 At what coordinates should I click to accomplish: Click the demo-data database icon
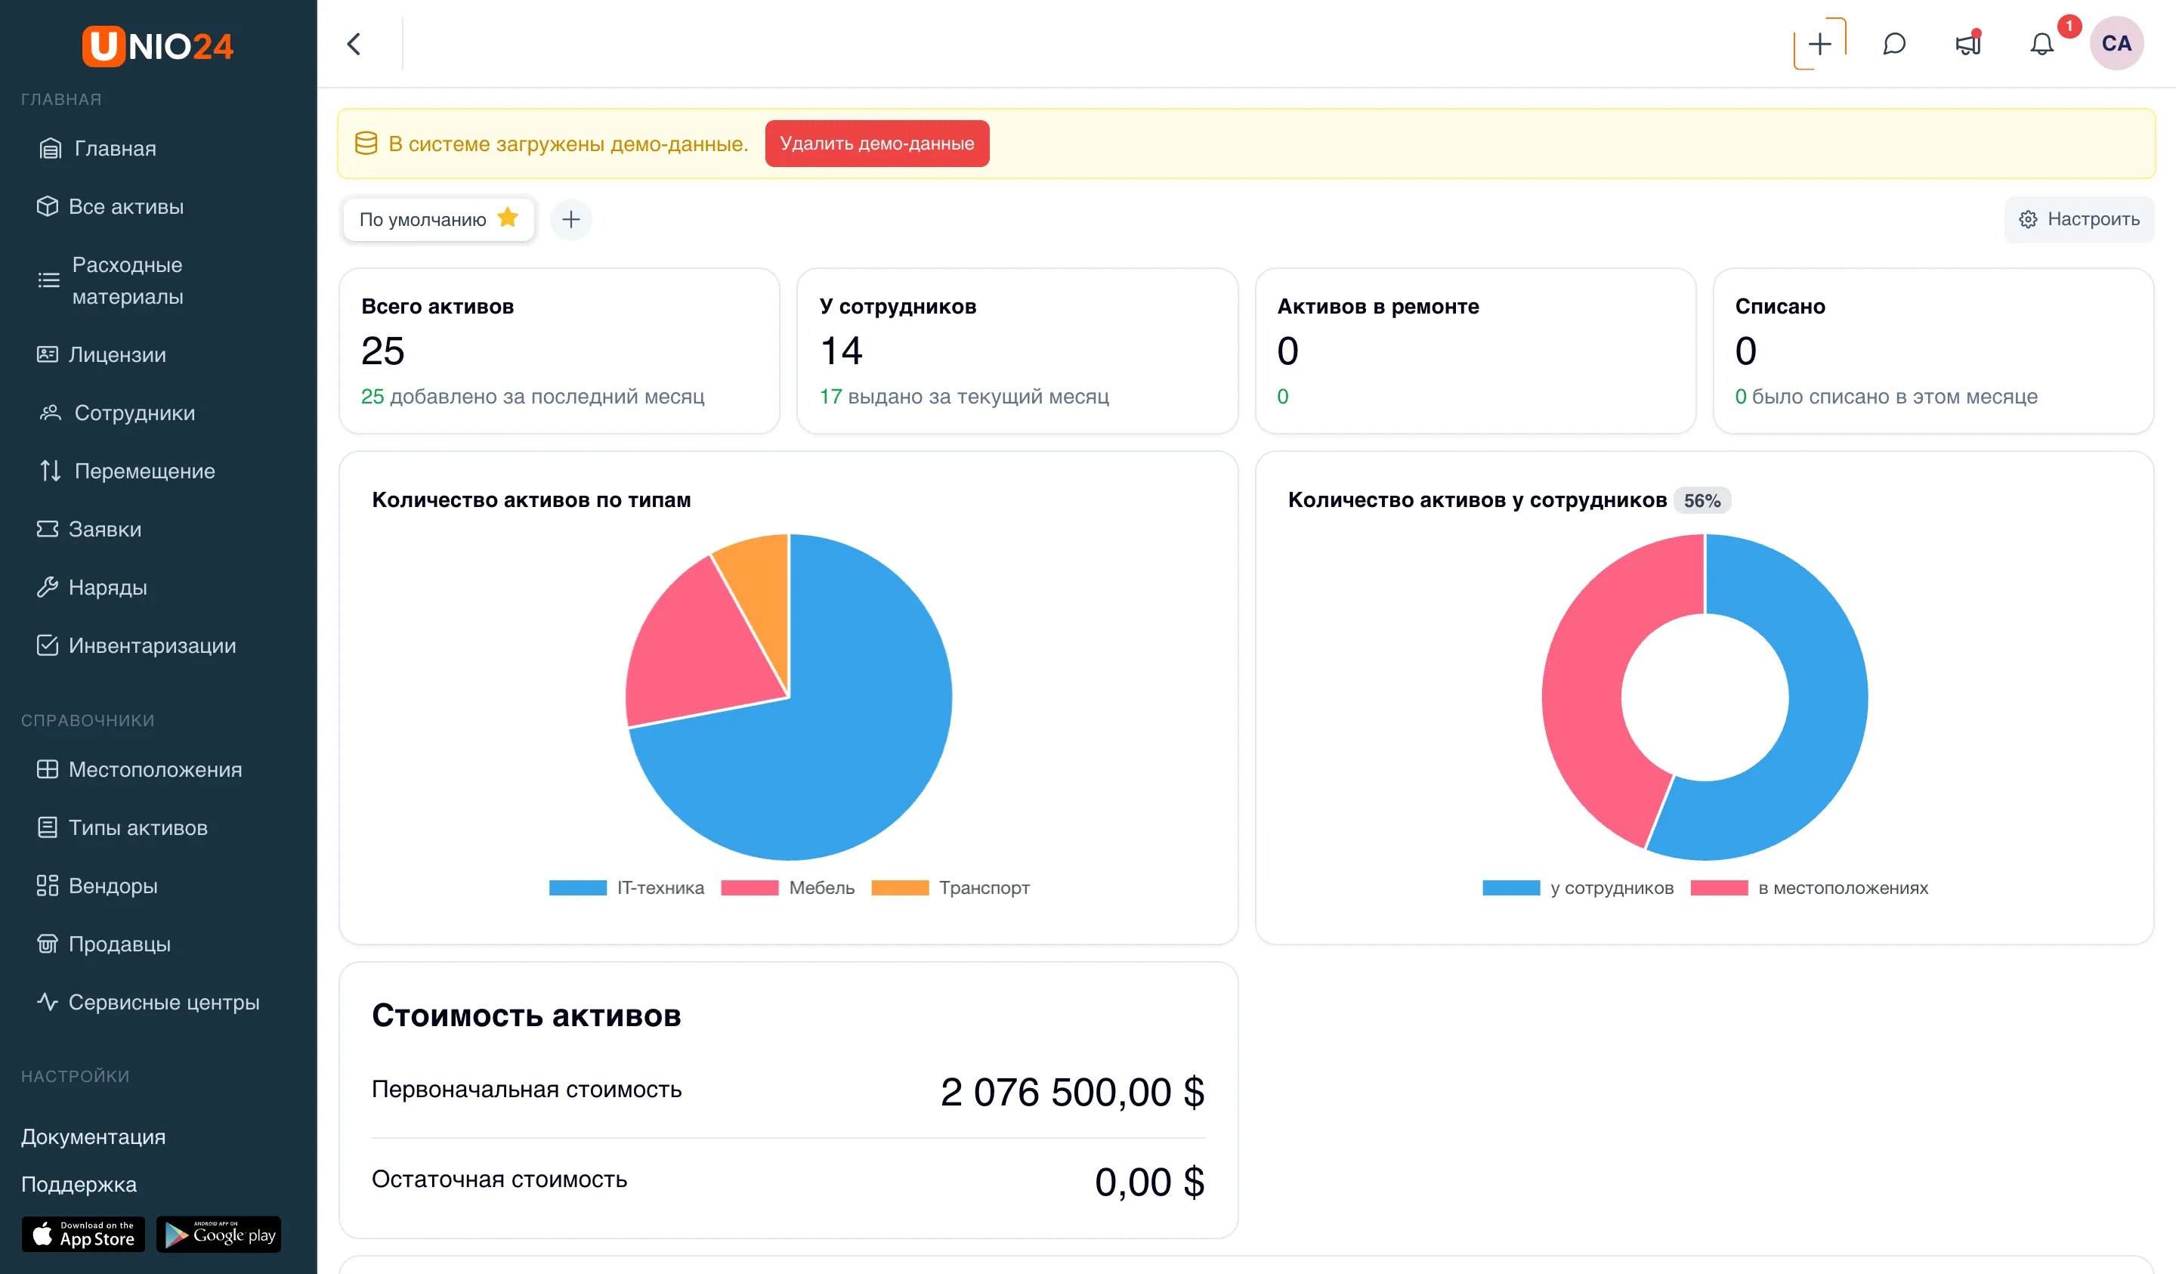pos(366,144)
